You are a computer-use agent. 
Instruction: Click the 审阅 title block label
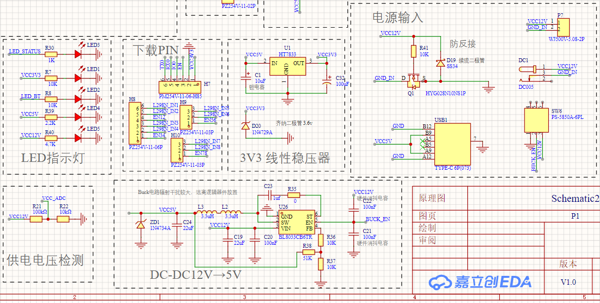[x=427, y=240]
